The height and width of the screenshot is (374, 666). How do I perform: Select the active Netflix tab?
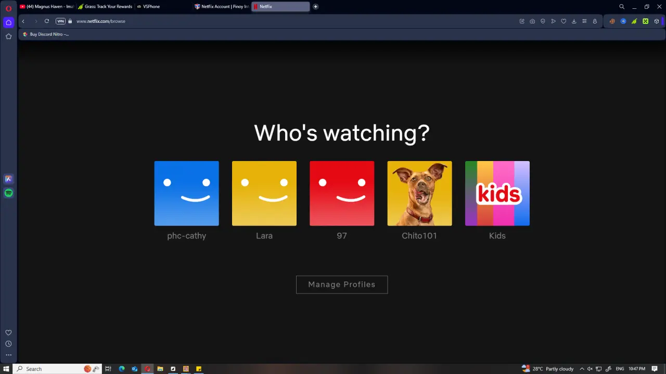280,7
